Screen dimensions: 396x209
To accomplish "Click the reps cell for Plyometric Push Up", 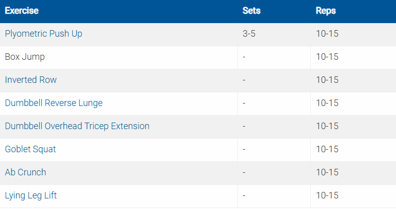I will coord(327,34).
